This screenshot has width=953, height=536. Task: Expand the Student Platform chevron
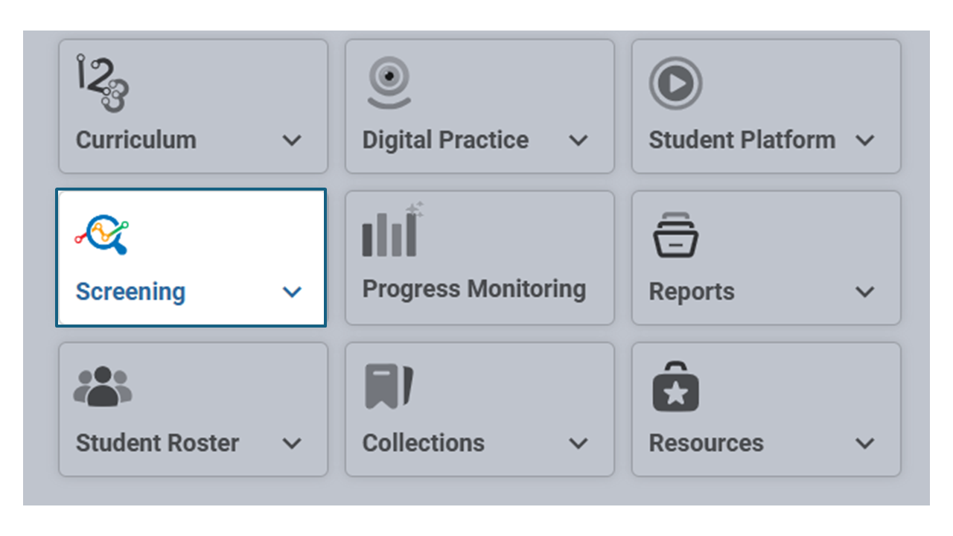tap(865, 140)
